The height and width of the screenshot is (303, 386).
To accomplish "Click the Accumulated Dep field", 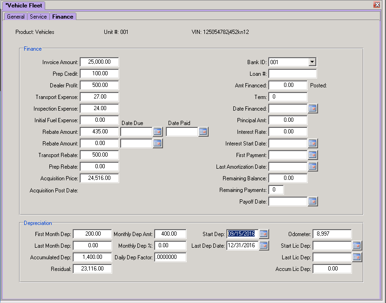I will (92, 257).
